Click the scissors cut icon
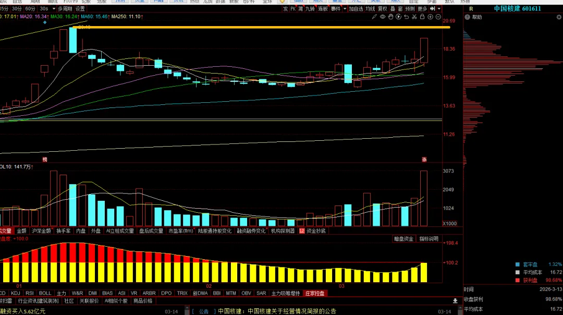 pyautogui.click(x=414, y=17)
